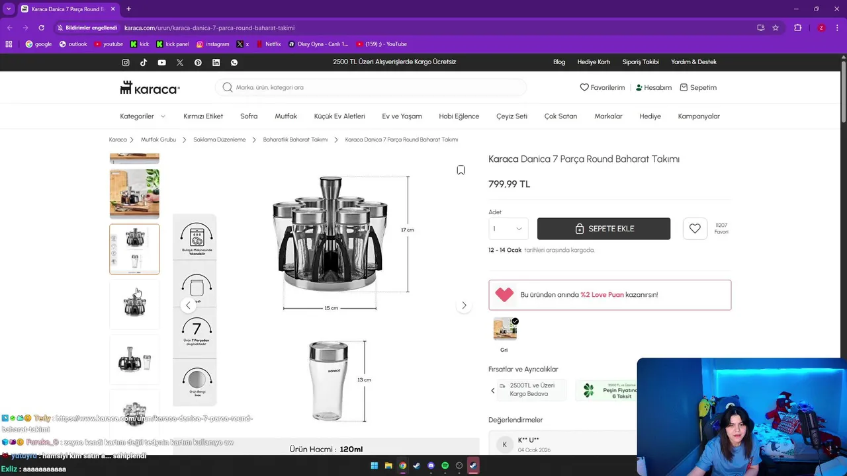Image resolution: width=847 pixels, height=476 pixels.
Task: Open Çeyiz Seti menu
Action: point(512,116)
